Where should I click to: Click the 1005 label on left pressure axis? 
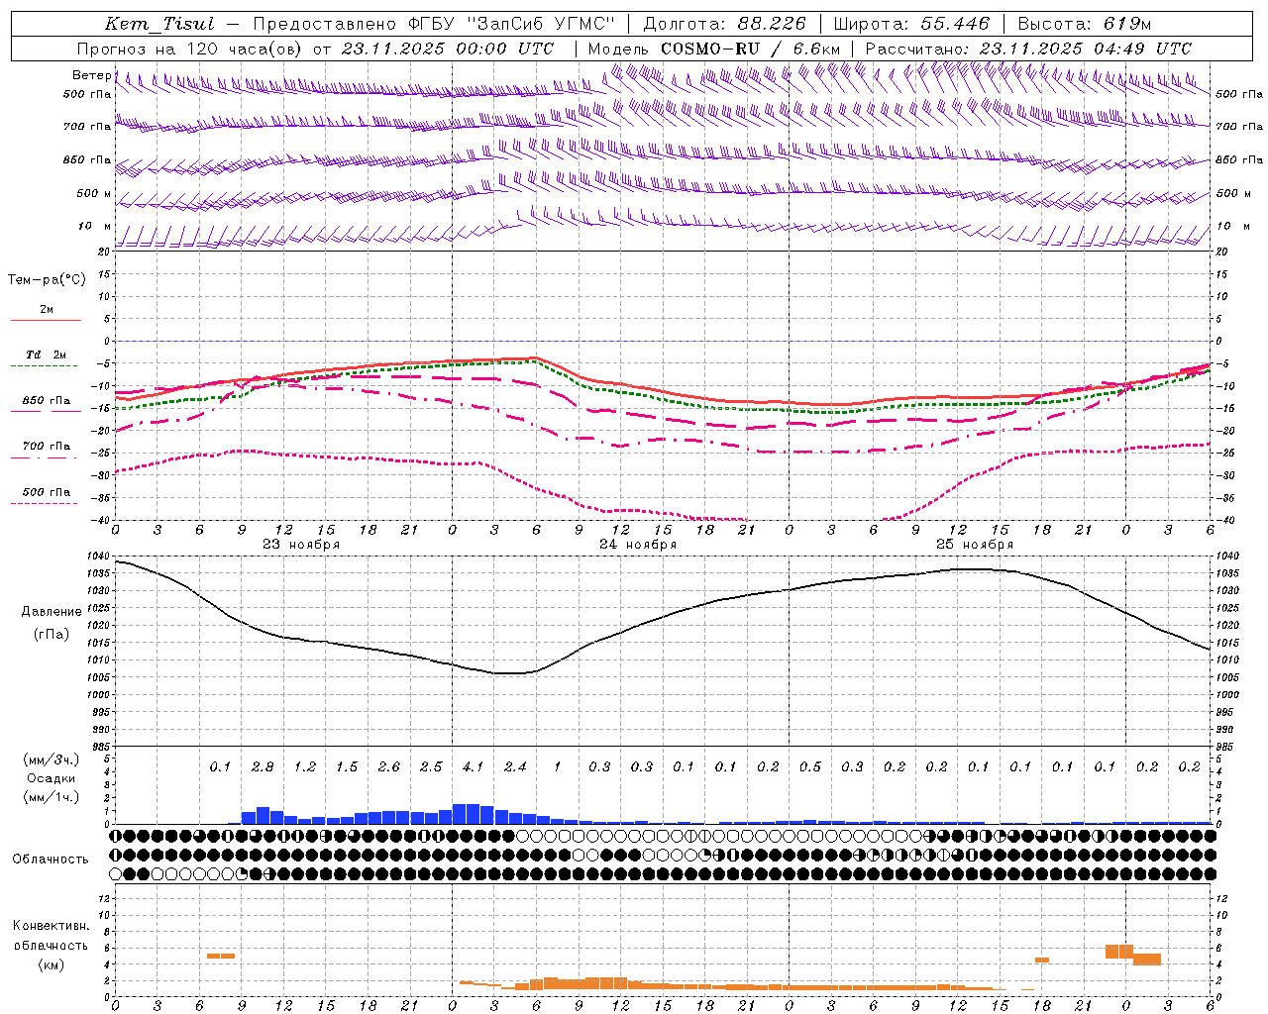99,678
